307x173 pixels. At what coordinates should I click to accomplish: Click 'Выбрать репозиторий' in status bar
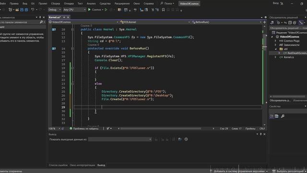pyautogui.click(x=290, y=171)
